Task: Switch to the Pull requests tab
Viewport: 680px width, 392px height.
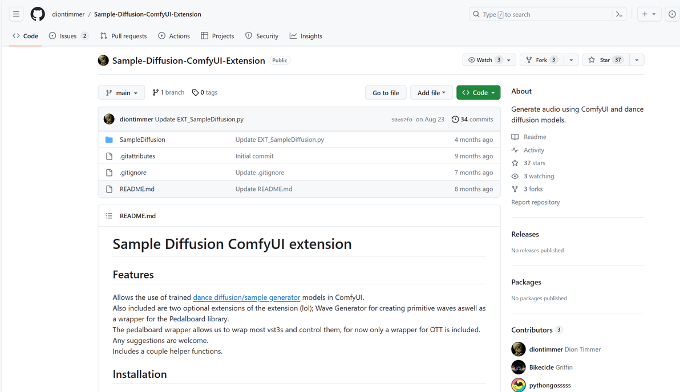Action: pyautogui.click(x=123, y=36)
